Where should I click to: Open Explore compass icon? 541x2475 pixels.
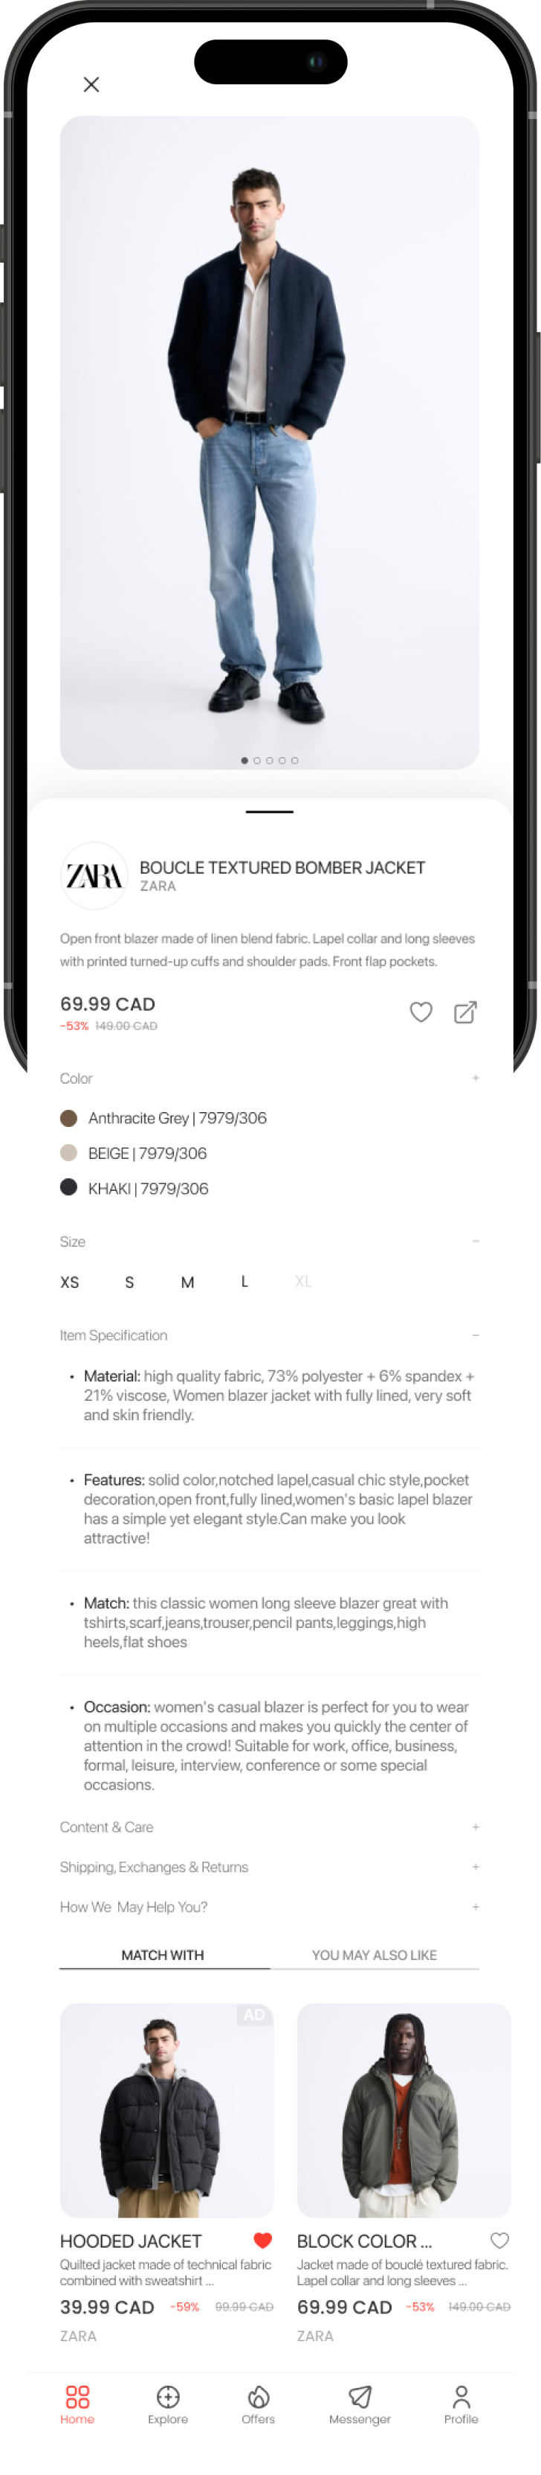[x=168, y=2404]
